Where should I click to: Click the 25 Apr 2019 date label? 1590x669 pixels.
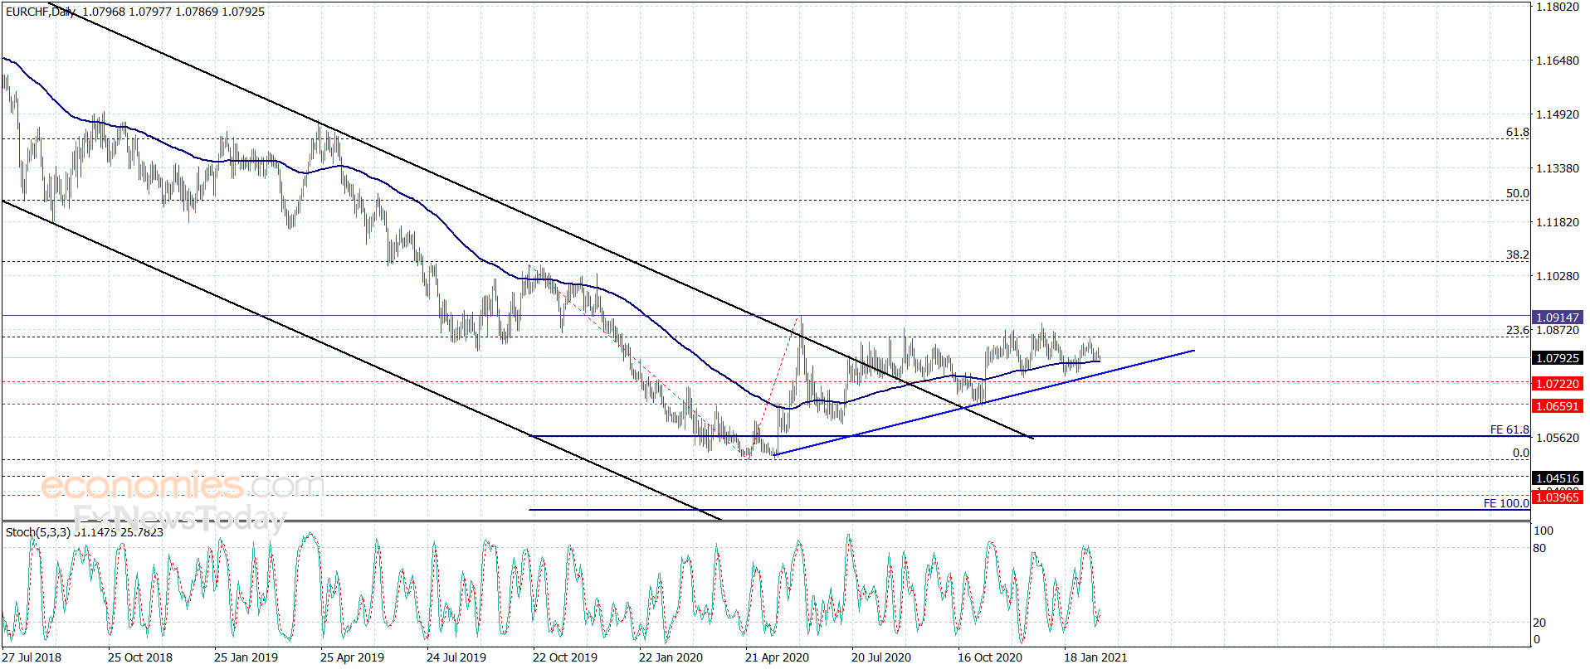tap(352, 657)
